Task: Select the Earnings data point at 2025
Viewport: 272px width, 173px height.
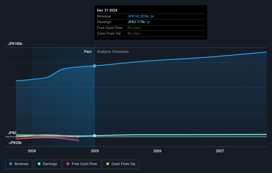Action: (x=94, y=135)
